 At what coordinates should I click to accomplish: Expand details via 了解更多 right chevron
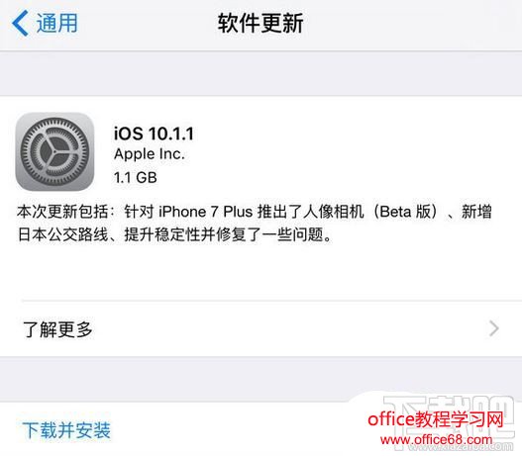click(x=494, y=328)
